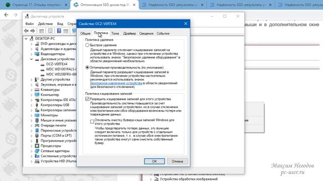323x181 pixels.
Task: Toggle Разрешить кэширование записей checkbox
Action: [87, 99]
